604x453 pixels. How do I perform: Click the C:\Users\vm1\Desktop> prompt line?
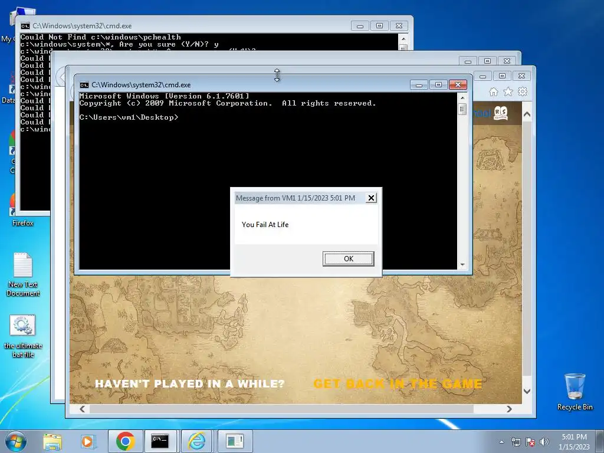pyautogui.click(x=129, y=117)
